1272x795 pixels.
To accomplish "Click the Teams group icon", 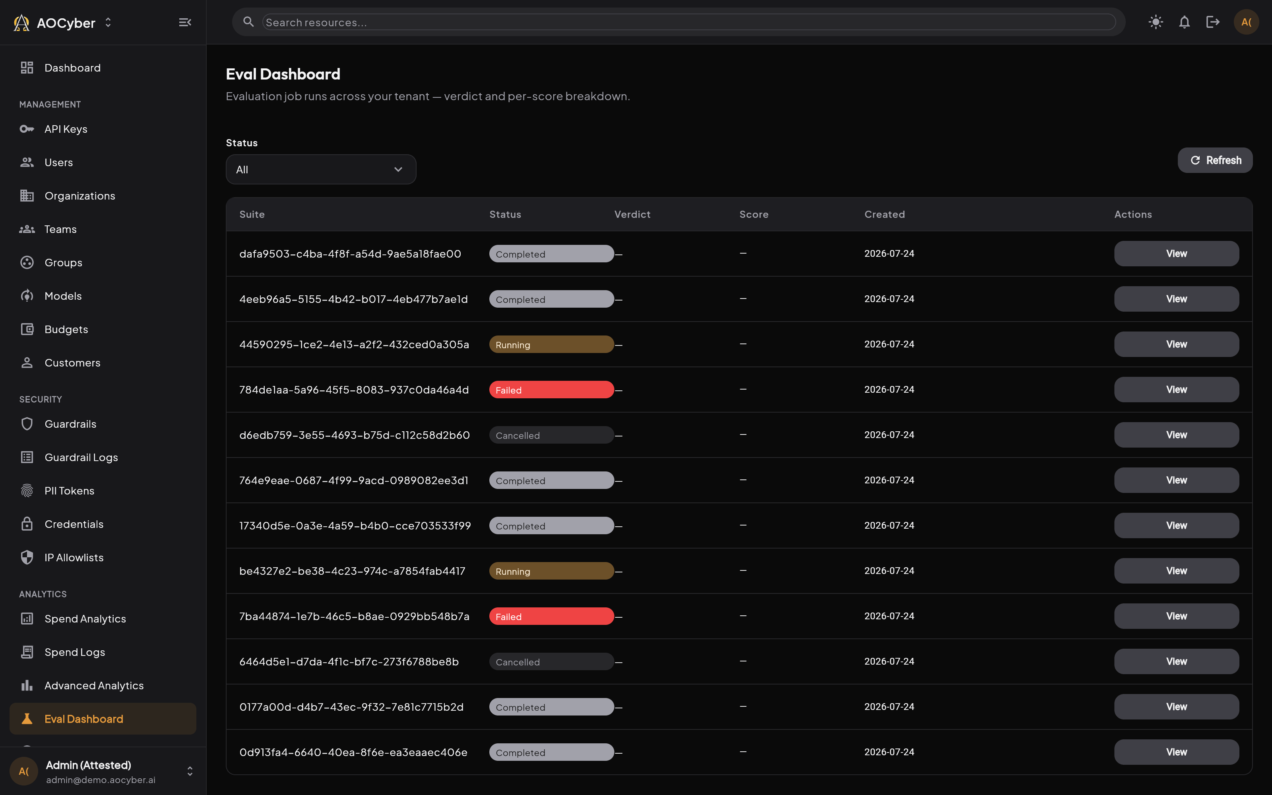I will click(27, 229).
